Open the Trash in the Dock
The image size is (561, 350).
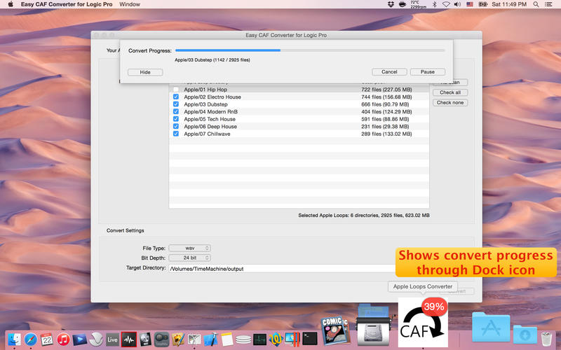(x=546, y=337)
